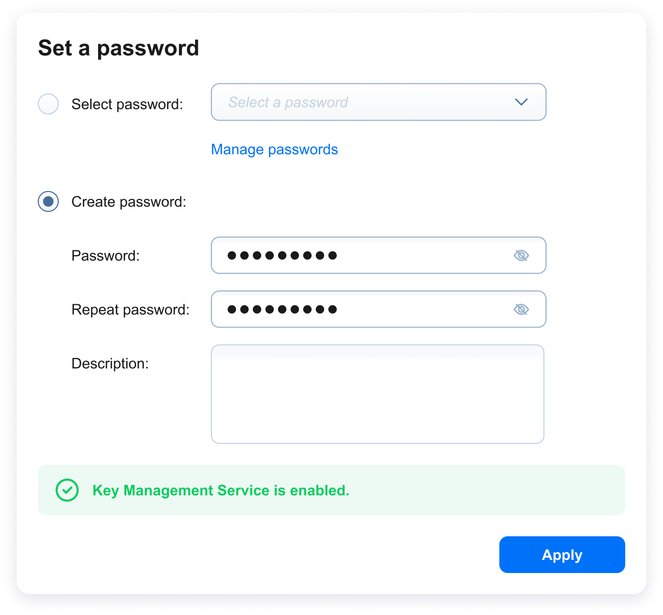
Task: Select the 'Select password' radio button
Action: 48,104
